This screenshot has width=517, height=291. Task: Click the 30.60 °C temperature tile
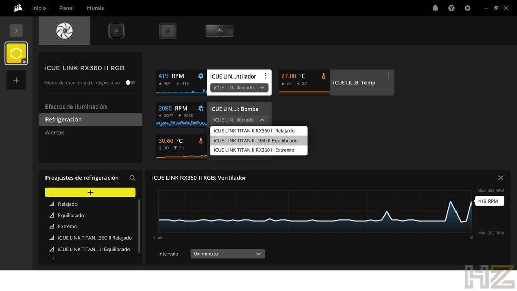pyautogui.click(x=181, y=147)
